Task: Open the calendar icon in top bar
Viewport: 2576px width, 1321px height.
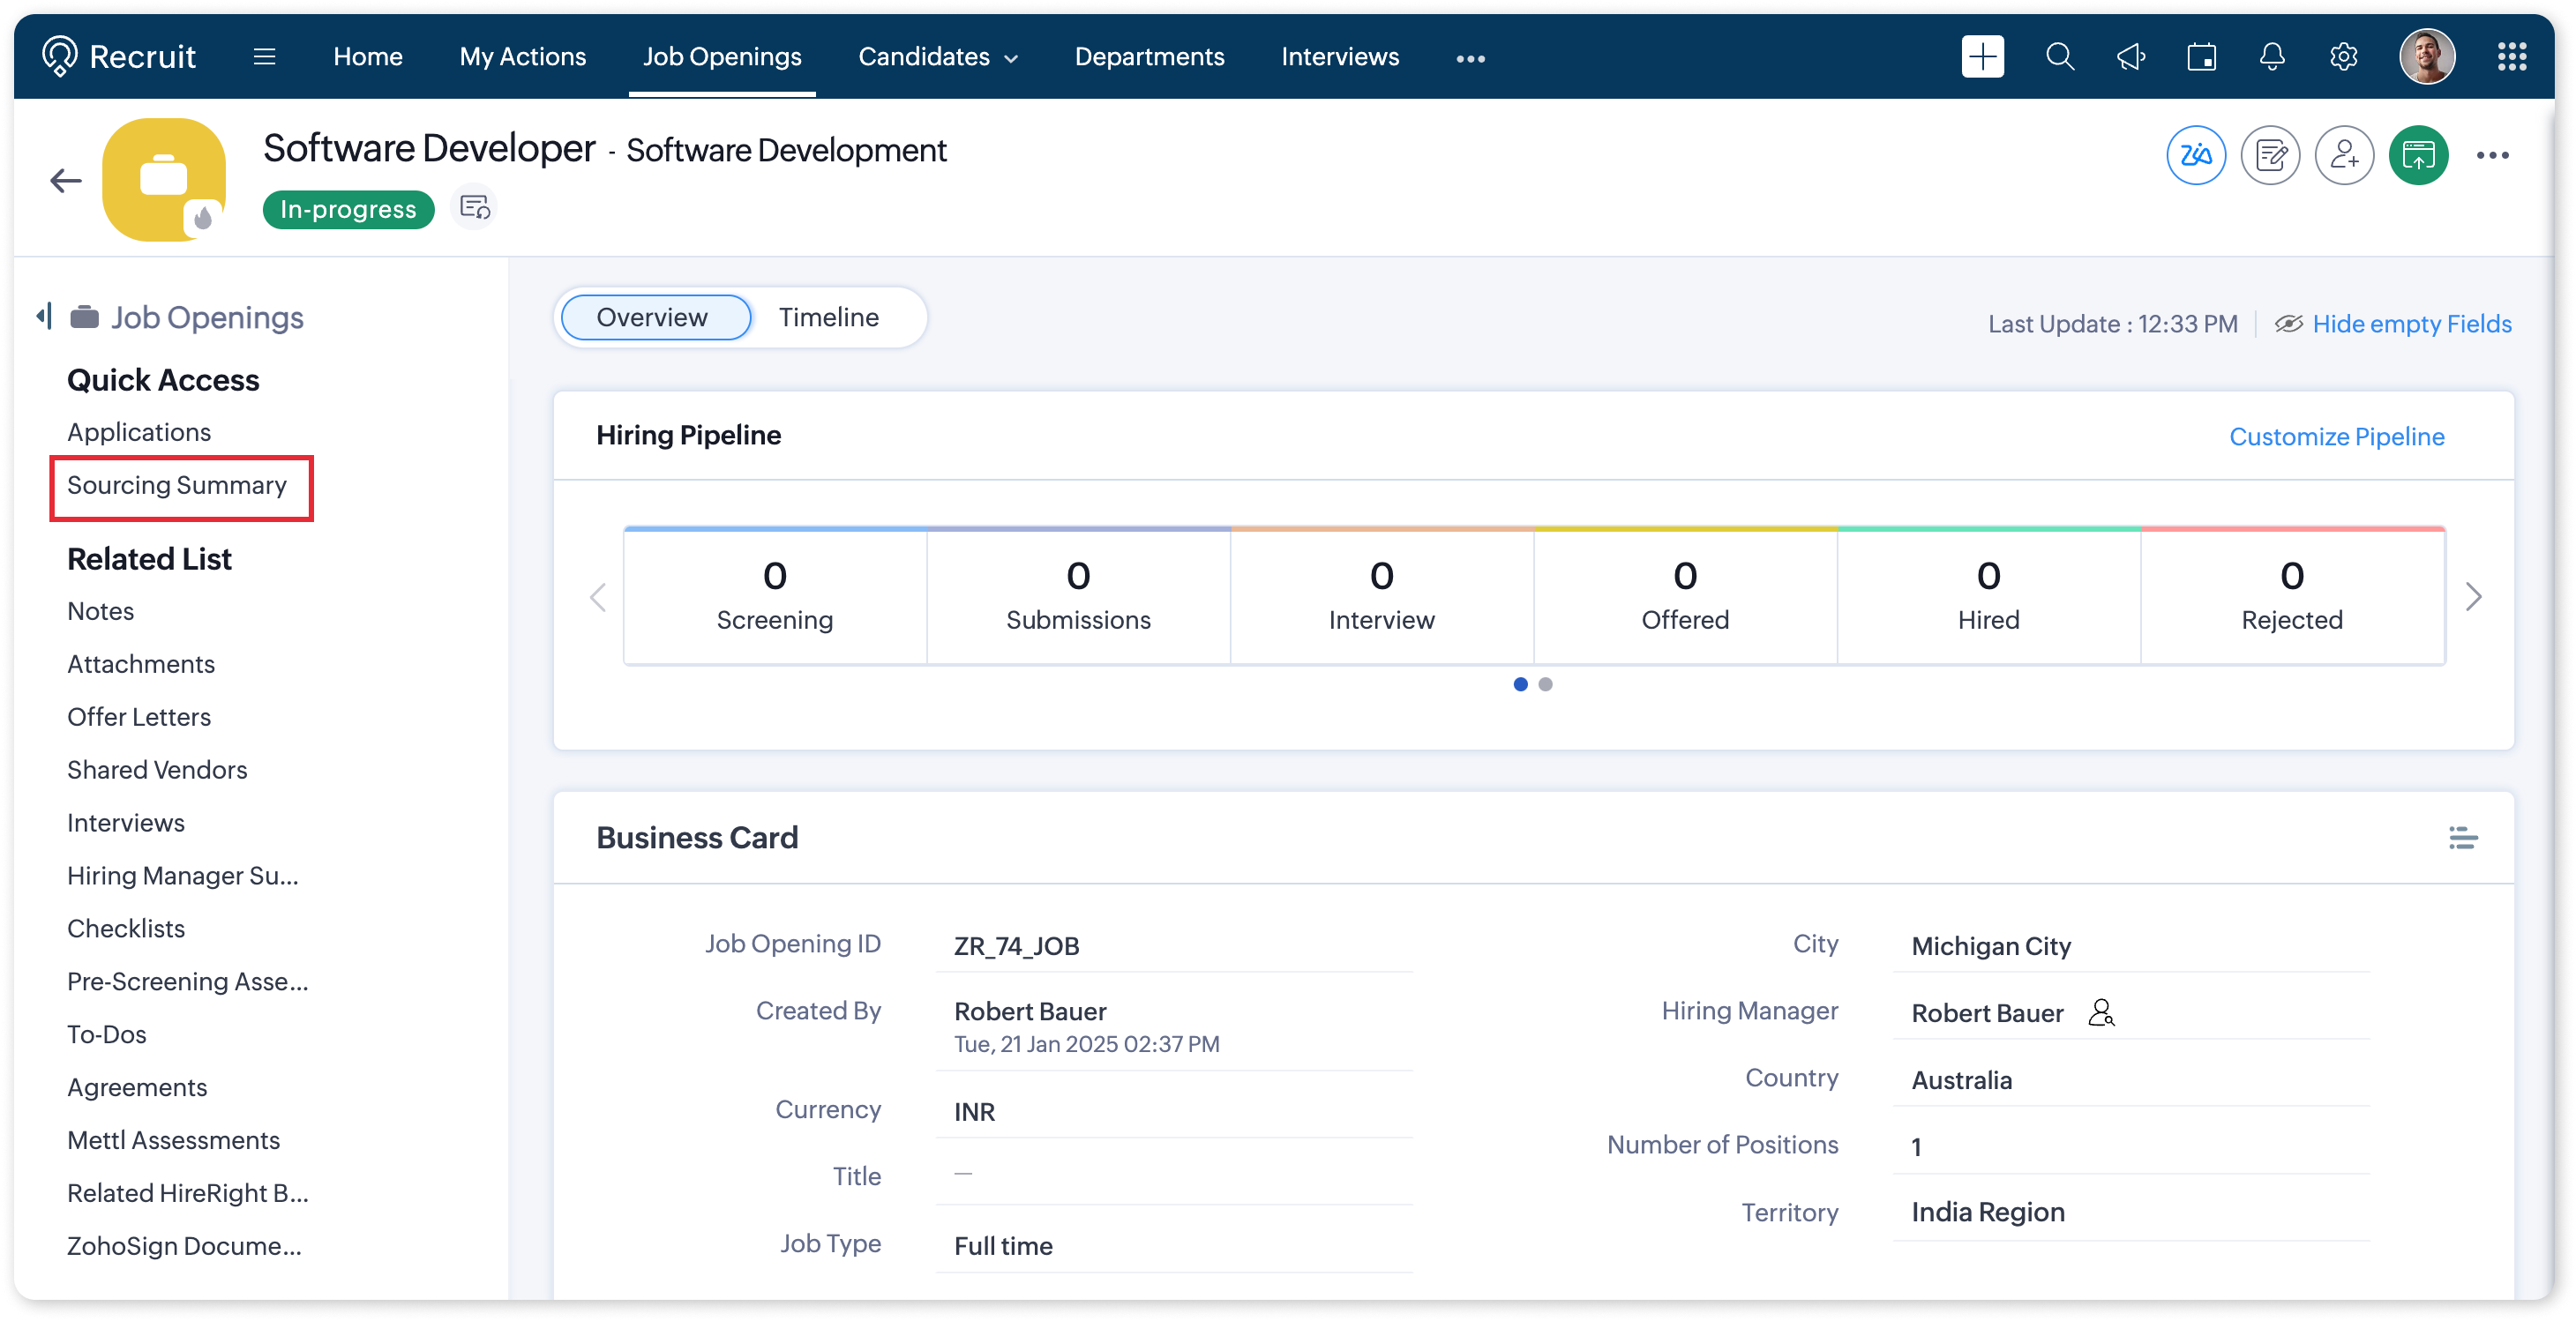Action: (x=2201, y=57)
